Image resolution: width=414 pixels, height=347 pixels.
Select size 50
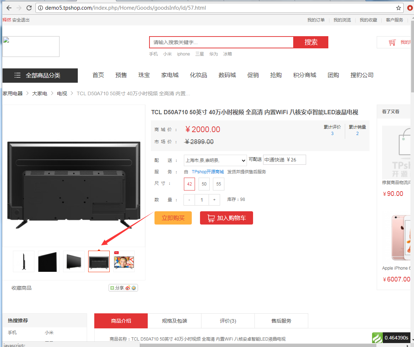204,184
